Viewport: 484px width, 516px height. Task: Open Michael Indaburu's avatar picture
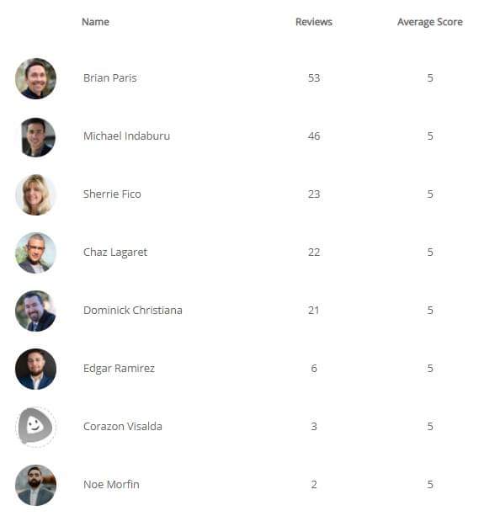36,137
